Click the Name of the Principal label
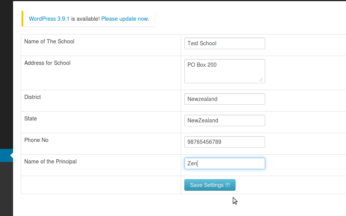Viewport: 346px width, 216px height. click(x=50, y=162)
